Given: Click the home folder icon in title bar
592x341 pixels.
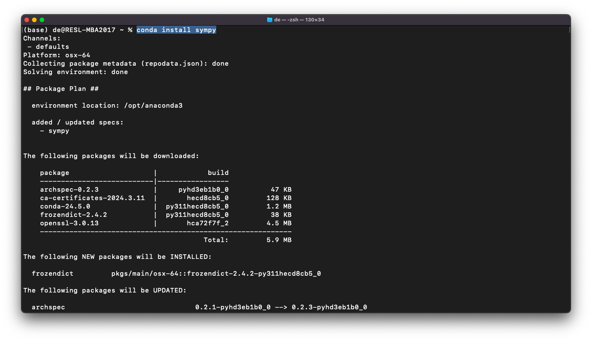Looking at the screenshot, I should pos(269,20).
